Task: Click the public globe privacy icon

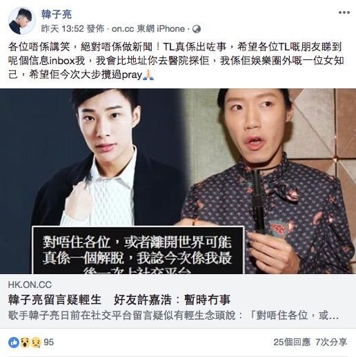Action: coord(197,29)
